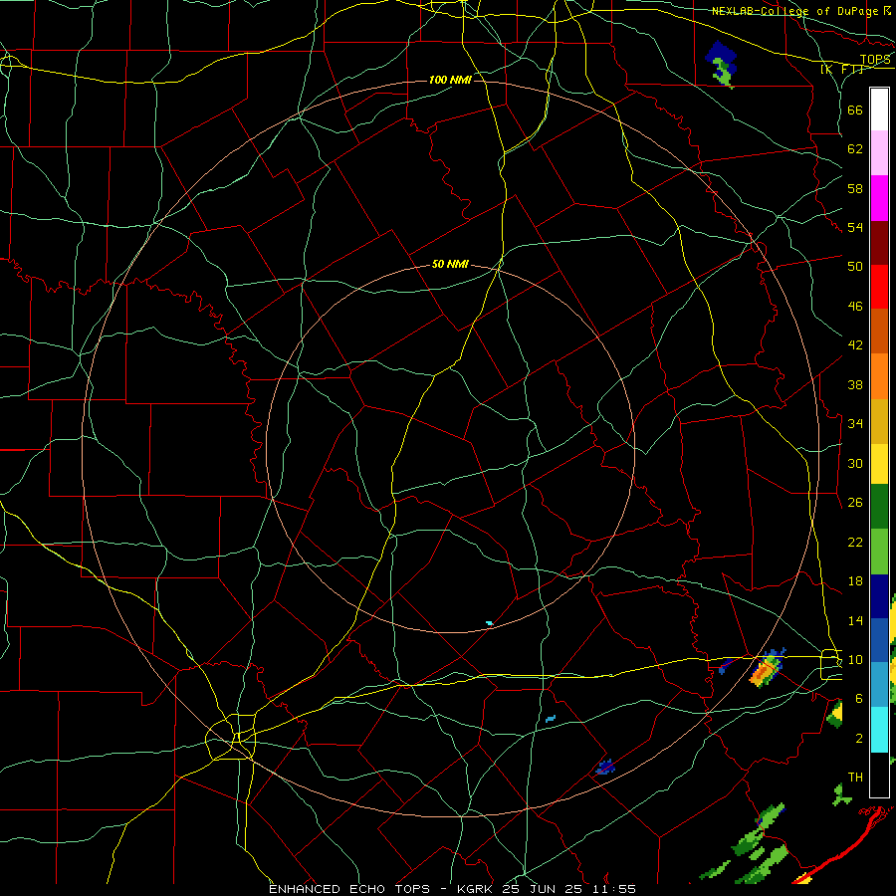This screenshot has height=896, width=896.
Task: Select the sky blue legend swatch
Action: coord(879,684)
